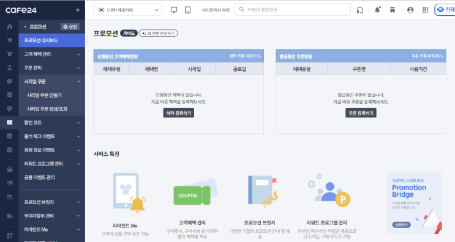Click the 신청하기 button on Promotion Bridge banner
The image size is (455, 242).
[x=401, y=225]
